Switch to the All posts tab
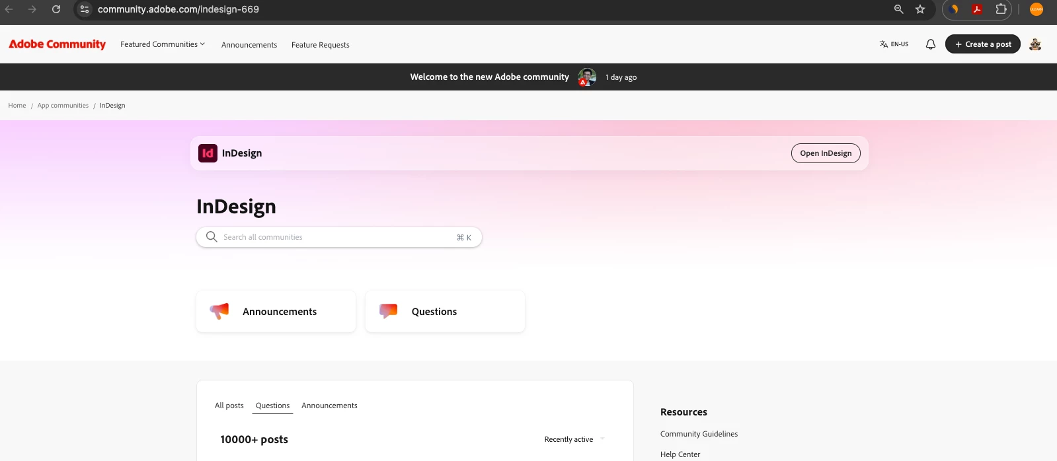1057x461 pixels. click(x=229, y=406)
